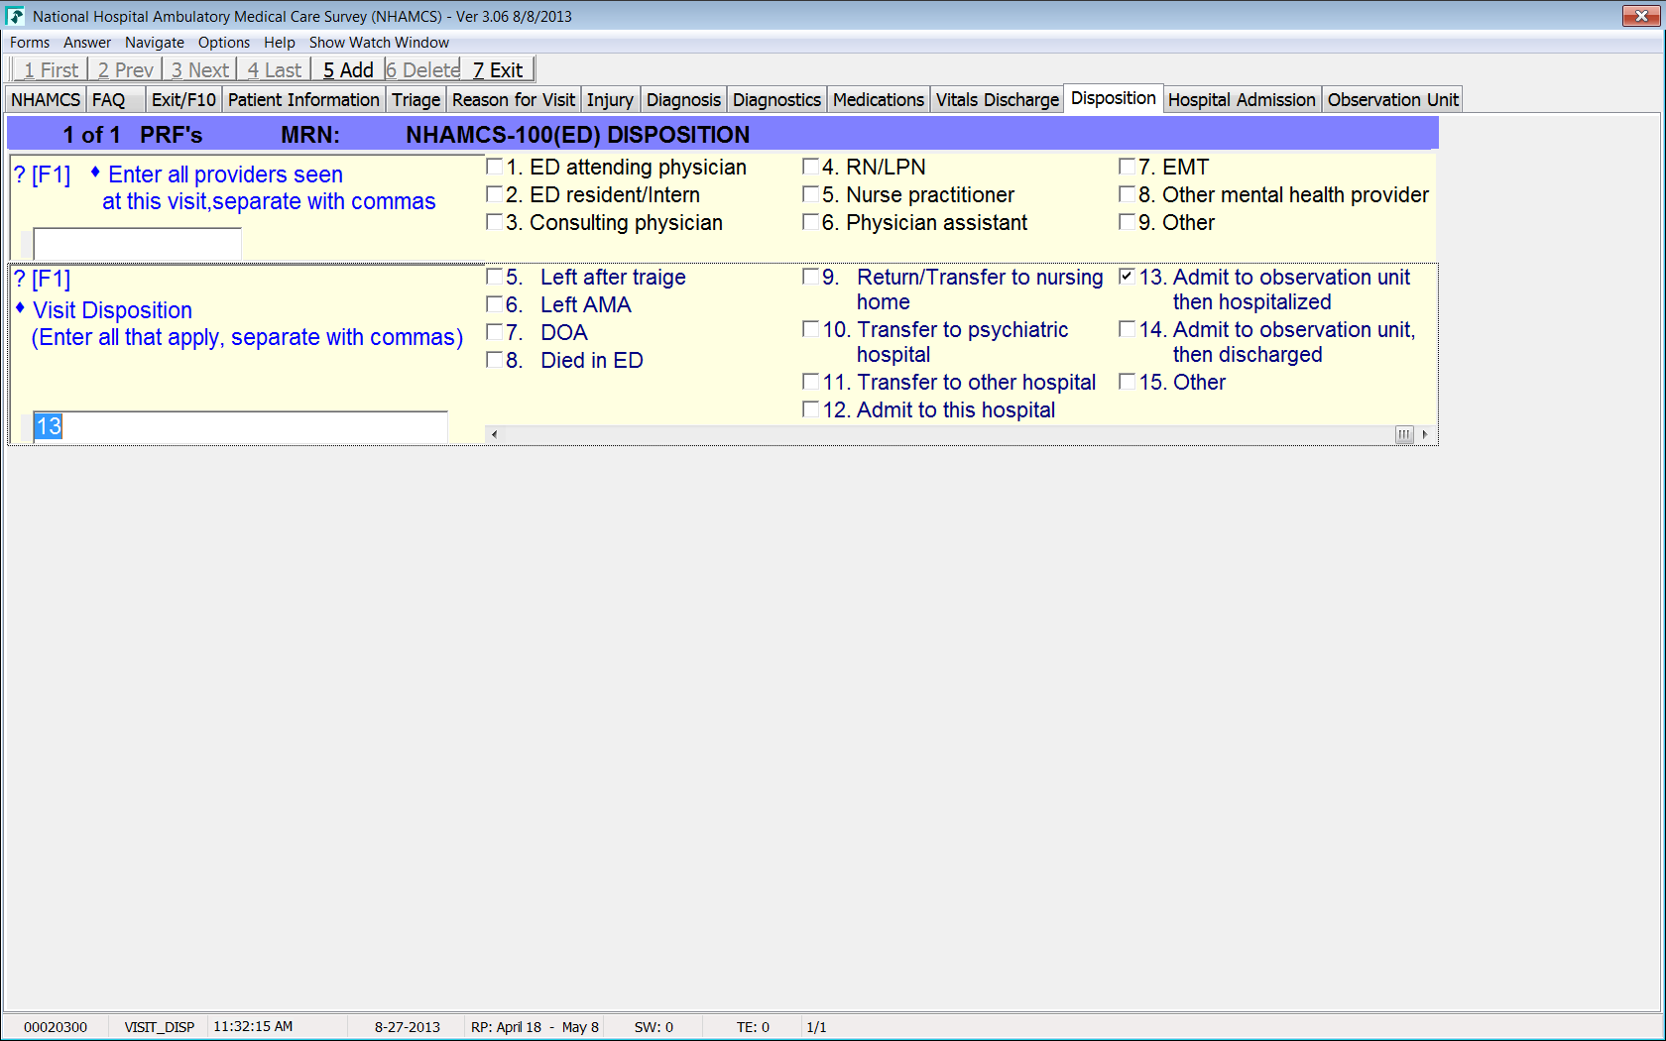Image resolution: width=1666 pixels, height=1041 pixels.
Task: Tick Transfer to psychiatric hospital checkbox
Action: pos(810,329)
